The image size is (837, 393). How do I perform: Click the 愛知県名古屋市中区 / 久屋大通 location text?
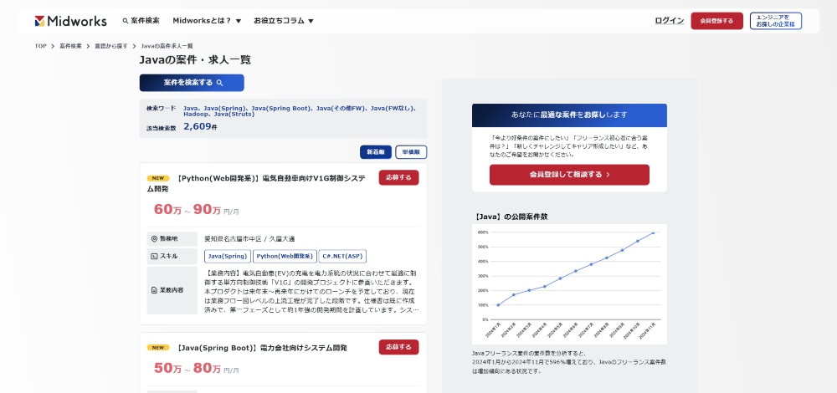[x=249, y=239]
